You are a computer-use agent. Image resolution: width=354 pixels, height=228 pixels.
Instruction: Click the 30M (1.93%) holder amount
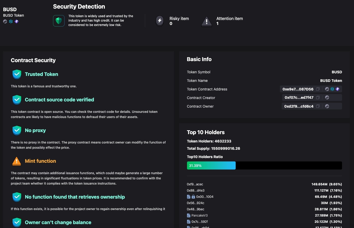pyautogui.click(x=331, y=203)
